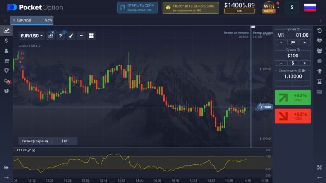The width and height of the screenshot is (326, 183).
Task: Increase the expiration time with plus
Action: point(305,42)
